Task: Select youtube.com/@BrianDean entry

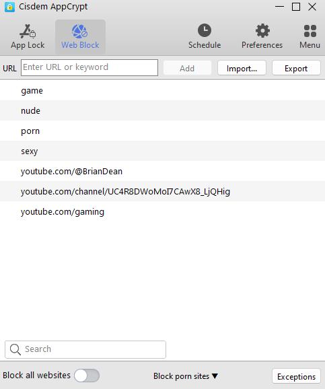Action: coord(163,171)
